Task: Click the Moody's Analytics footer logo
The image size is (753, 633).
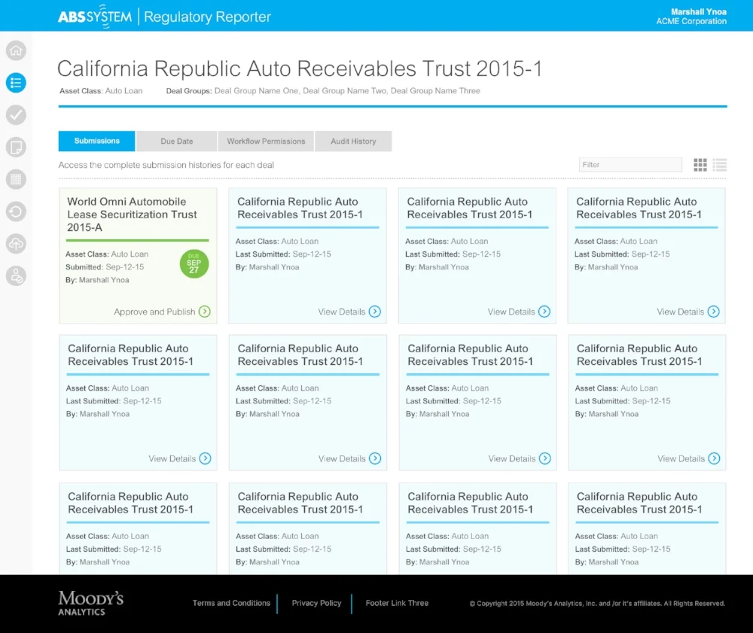Action: coord(91,603)
